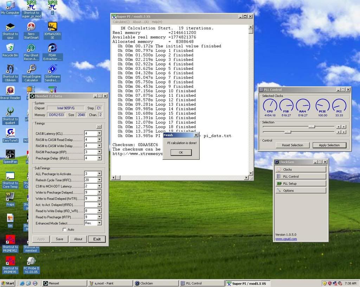Click OK in the Finish dialog
Screen dimensions: 360x287
pyautogui.click(x=181, y=152)
